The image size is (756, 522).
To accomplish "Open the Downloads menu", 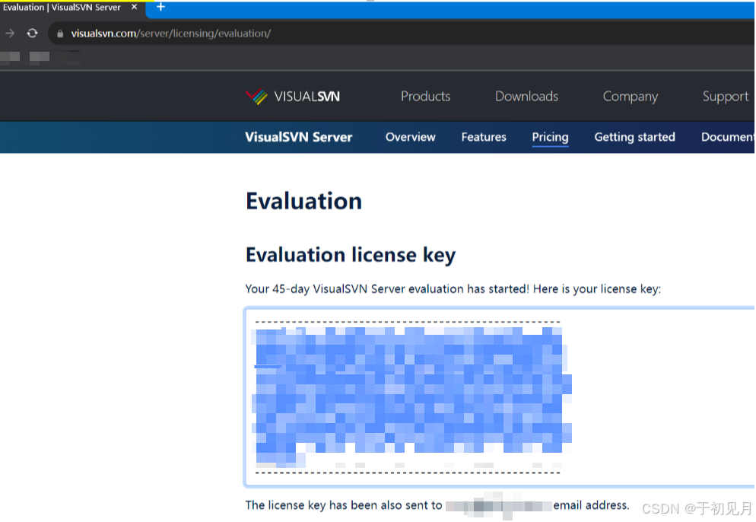I will [526, 97].
